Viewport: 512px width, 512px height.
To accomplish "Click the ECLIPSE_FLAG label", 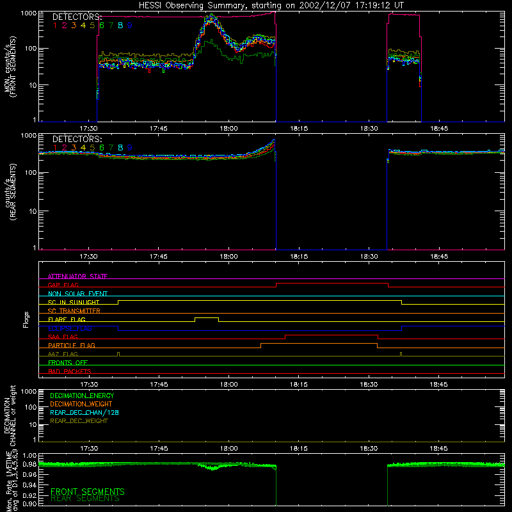I will point(70,328).
